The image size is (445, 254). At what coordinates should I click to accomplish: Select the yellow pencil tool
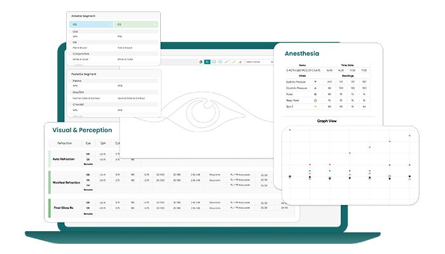(234, 62)
